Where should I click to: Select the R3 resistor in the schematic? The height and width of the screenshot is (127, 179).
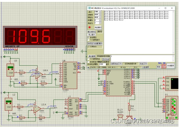point(42,118)
